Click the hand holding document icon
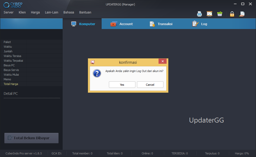The width and height of the screenshot is (256, 157). (242, 14)
